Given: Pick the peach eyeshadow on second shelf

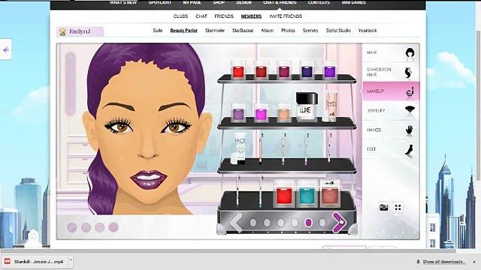Looking at the screenshot, I should coord(284,112).
